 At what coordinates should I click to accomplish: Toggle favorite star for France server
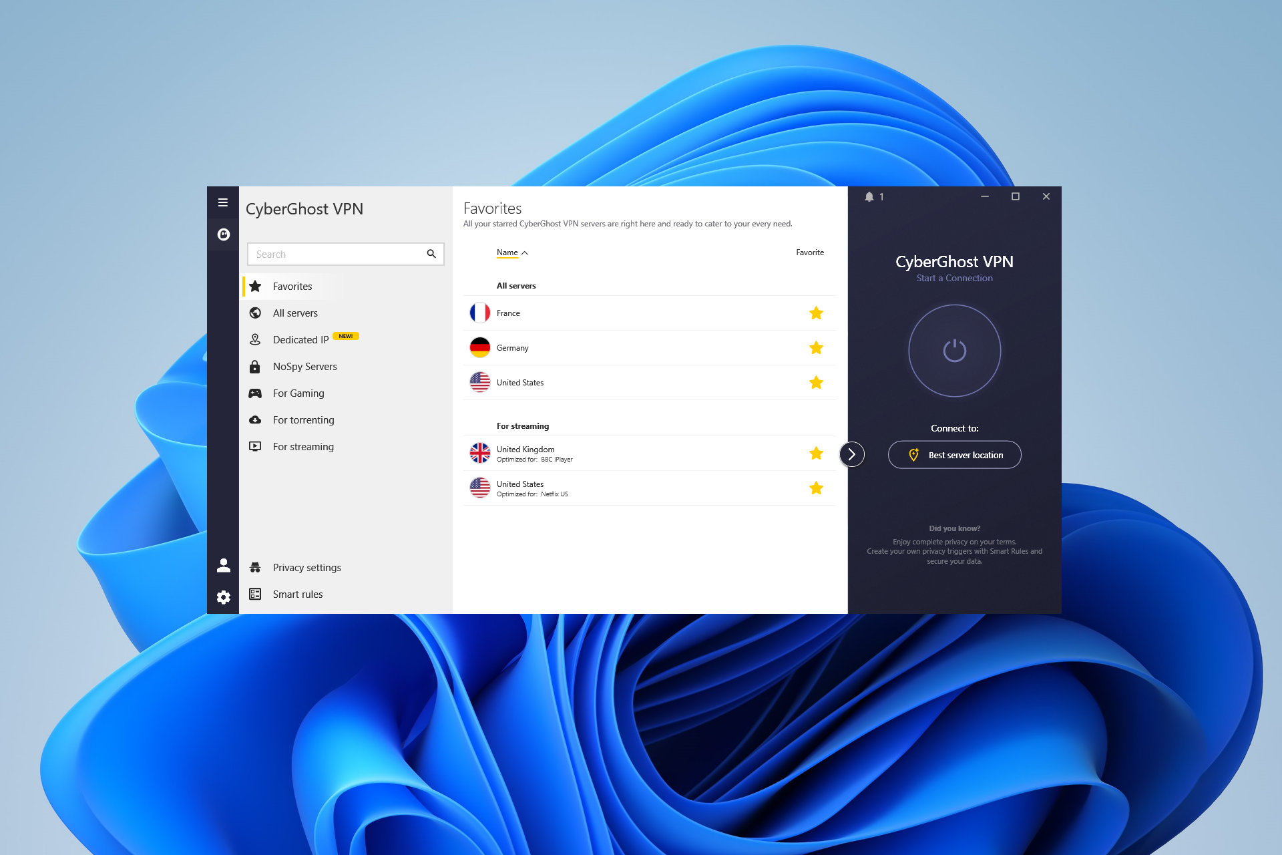(x=817, y=312)
